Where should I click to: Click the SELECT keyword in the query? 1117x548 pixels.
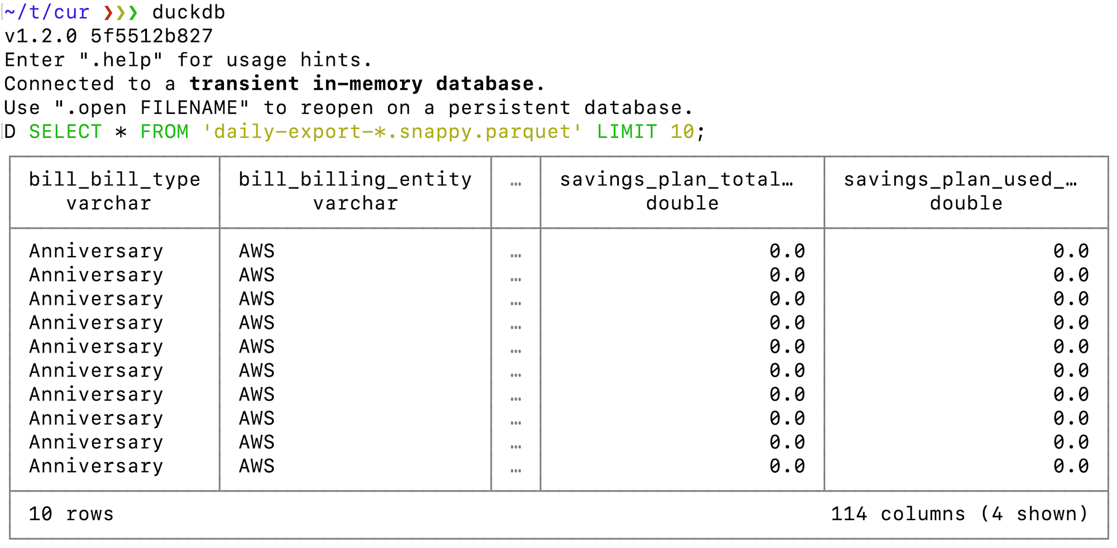point(65,132)
